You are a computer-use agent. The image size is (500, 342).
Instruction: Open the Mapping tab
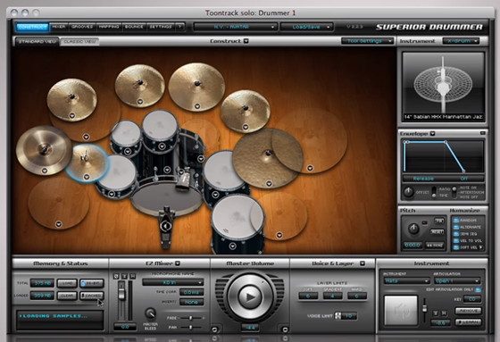109,27
